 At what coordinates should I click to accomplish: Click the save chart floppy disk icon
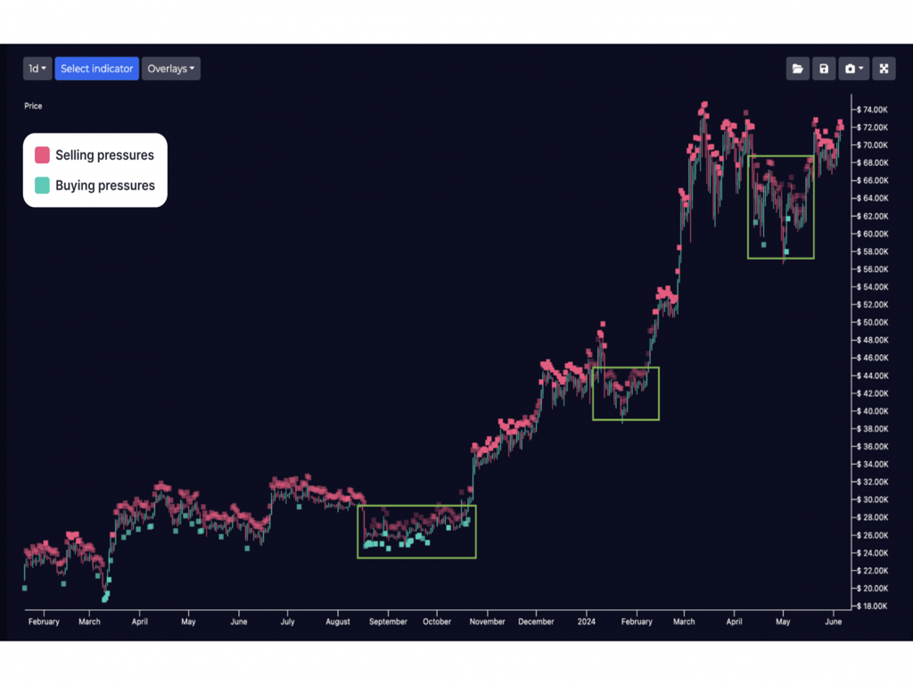pos(824,69)
